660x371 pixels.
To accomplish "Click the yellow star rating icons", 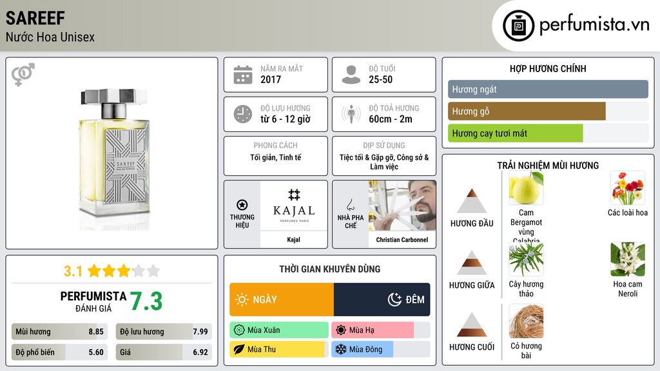I will pos(123,271).
